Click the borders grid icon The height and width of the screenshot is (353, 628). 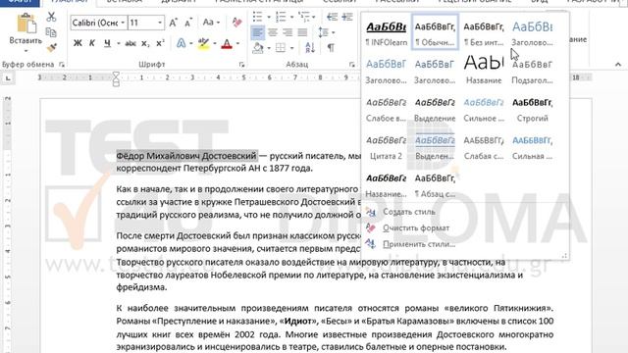click(x=281, y=48)
